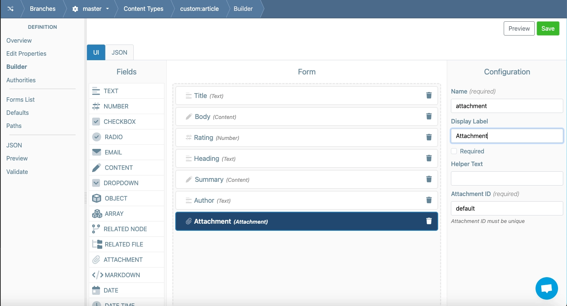This screenshot has width=567, height=306.
Task: Click the Preview button at top right
Action: (x=519, y=28)
